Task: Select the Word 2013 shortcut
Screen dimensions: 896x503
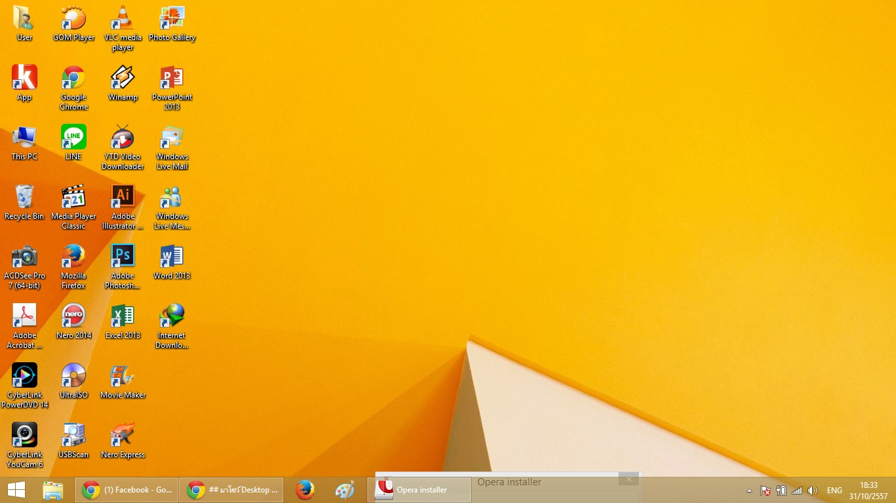Action: click(x=172, y=262)
